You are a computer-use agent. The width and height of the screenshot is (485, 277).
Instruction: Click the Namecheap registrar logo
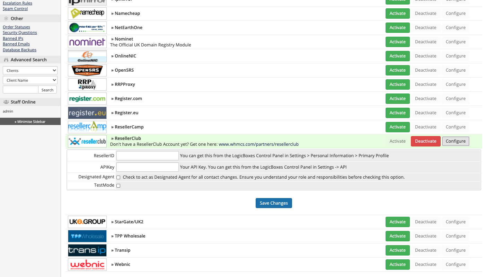(87, 14)
